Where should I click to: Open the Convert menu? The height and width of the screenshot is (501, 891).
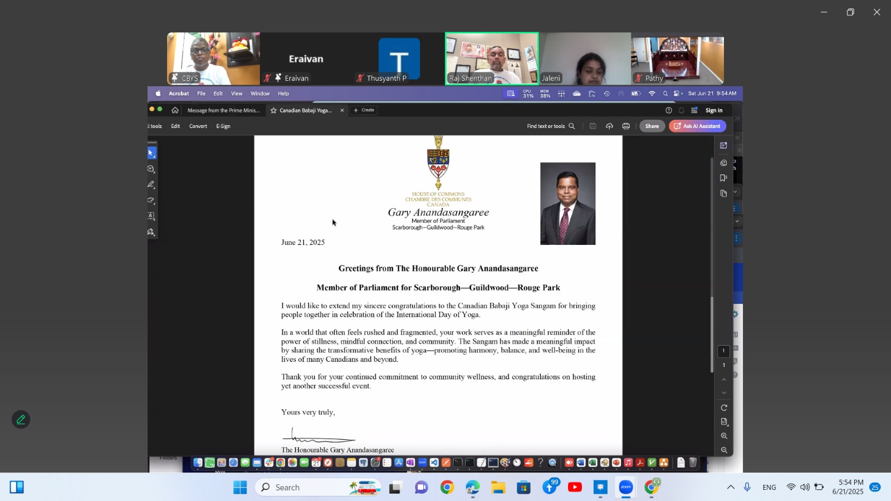pyautogui.click(x=198, y=126)
